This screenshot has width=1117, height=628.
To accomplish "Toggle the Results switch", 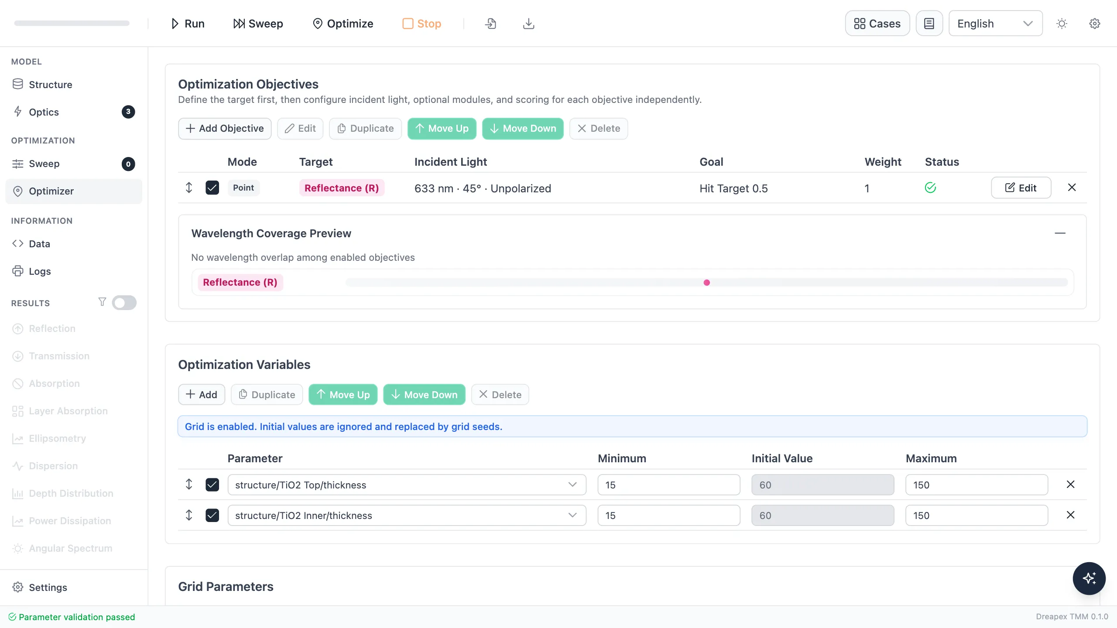I will (x=124, y=303).
